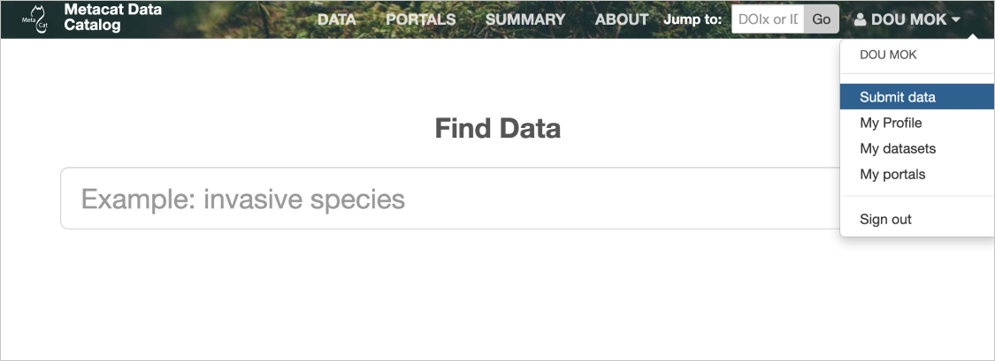The height and width of the screenshot is (361, 995).
Task: Open My Profile from the dropdown
Action: [x=891, y=123]
